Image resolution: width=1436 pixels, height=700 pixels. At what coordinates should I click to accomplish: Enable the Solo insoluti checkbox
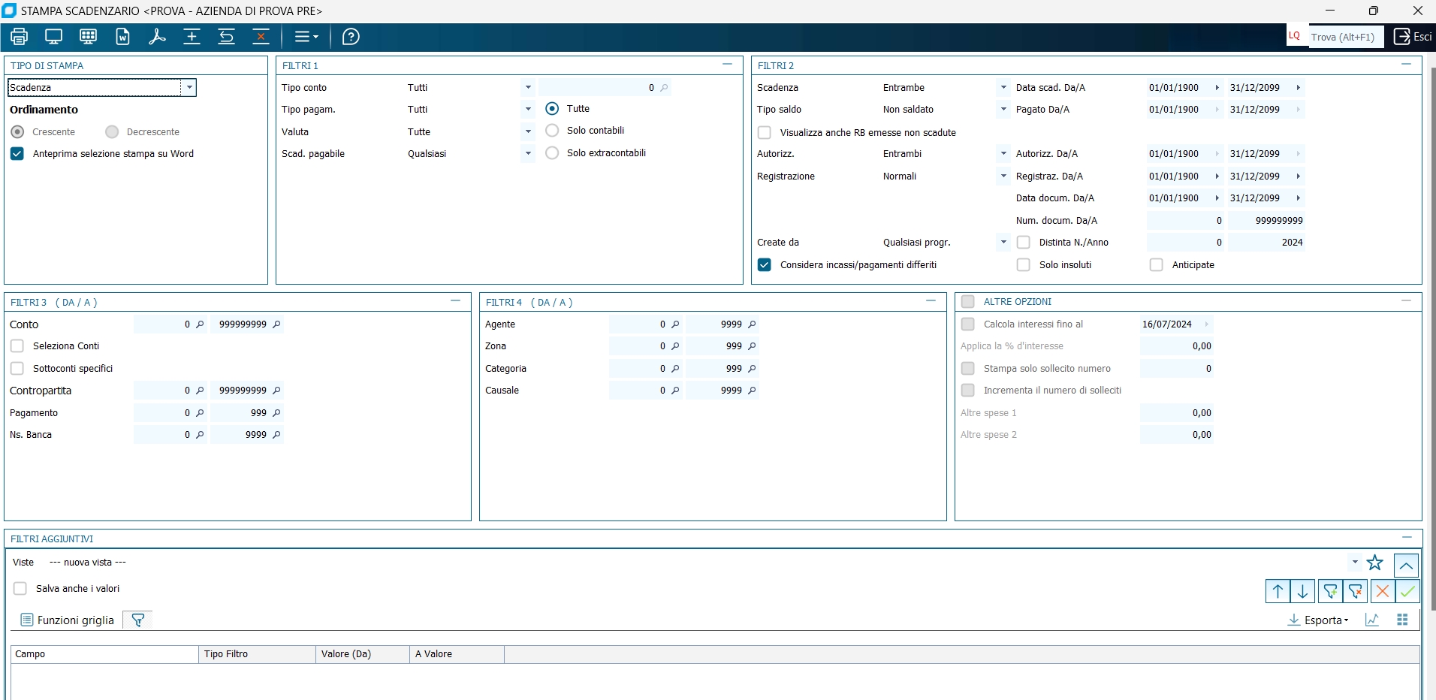1023,265
